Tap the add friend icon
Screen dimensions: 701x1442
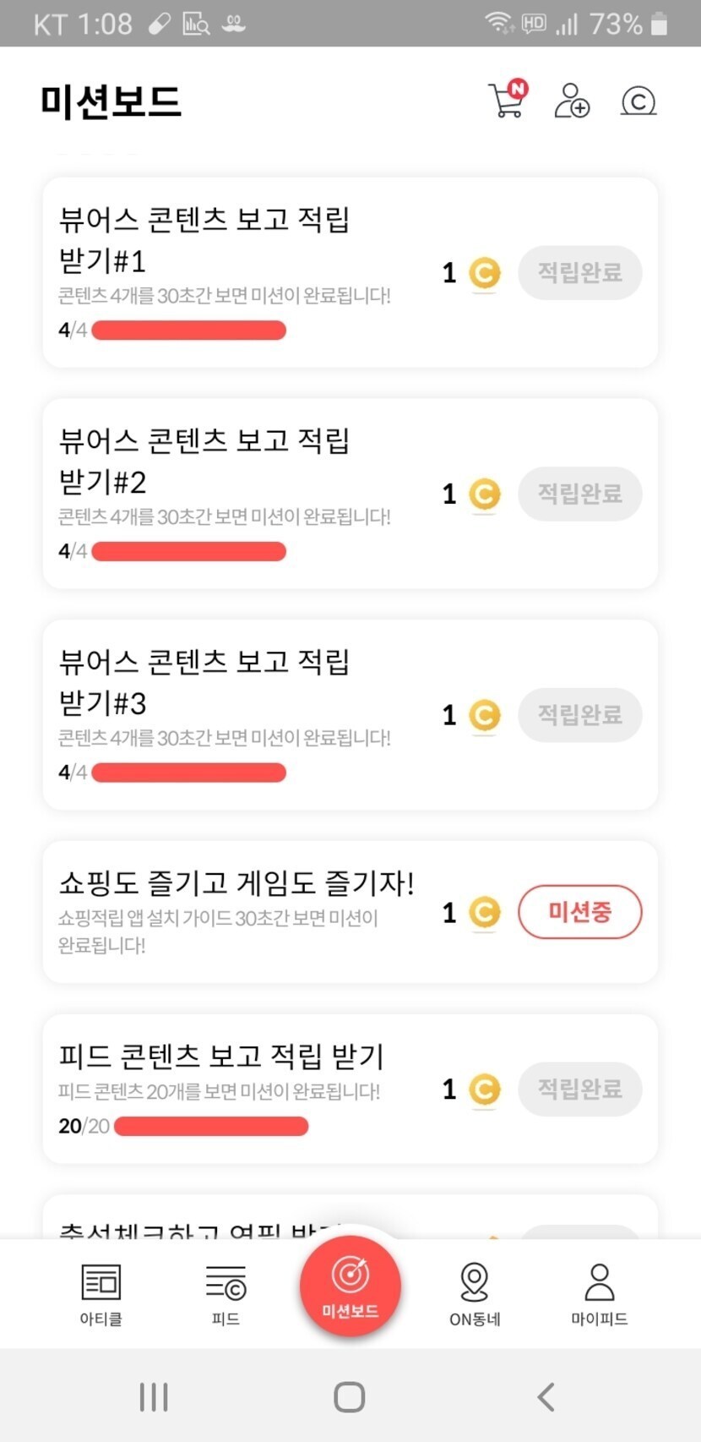(x=571, y=101)
